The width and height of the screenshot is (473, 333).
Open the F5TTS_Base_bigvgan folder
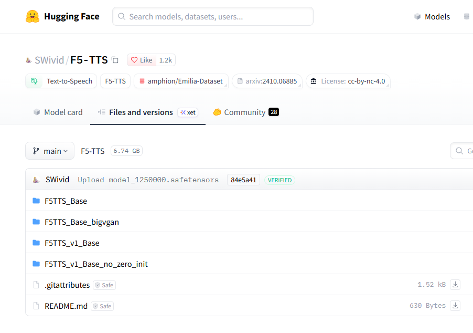click(82, 222)
